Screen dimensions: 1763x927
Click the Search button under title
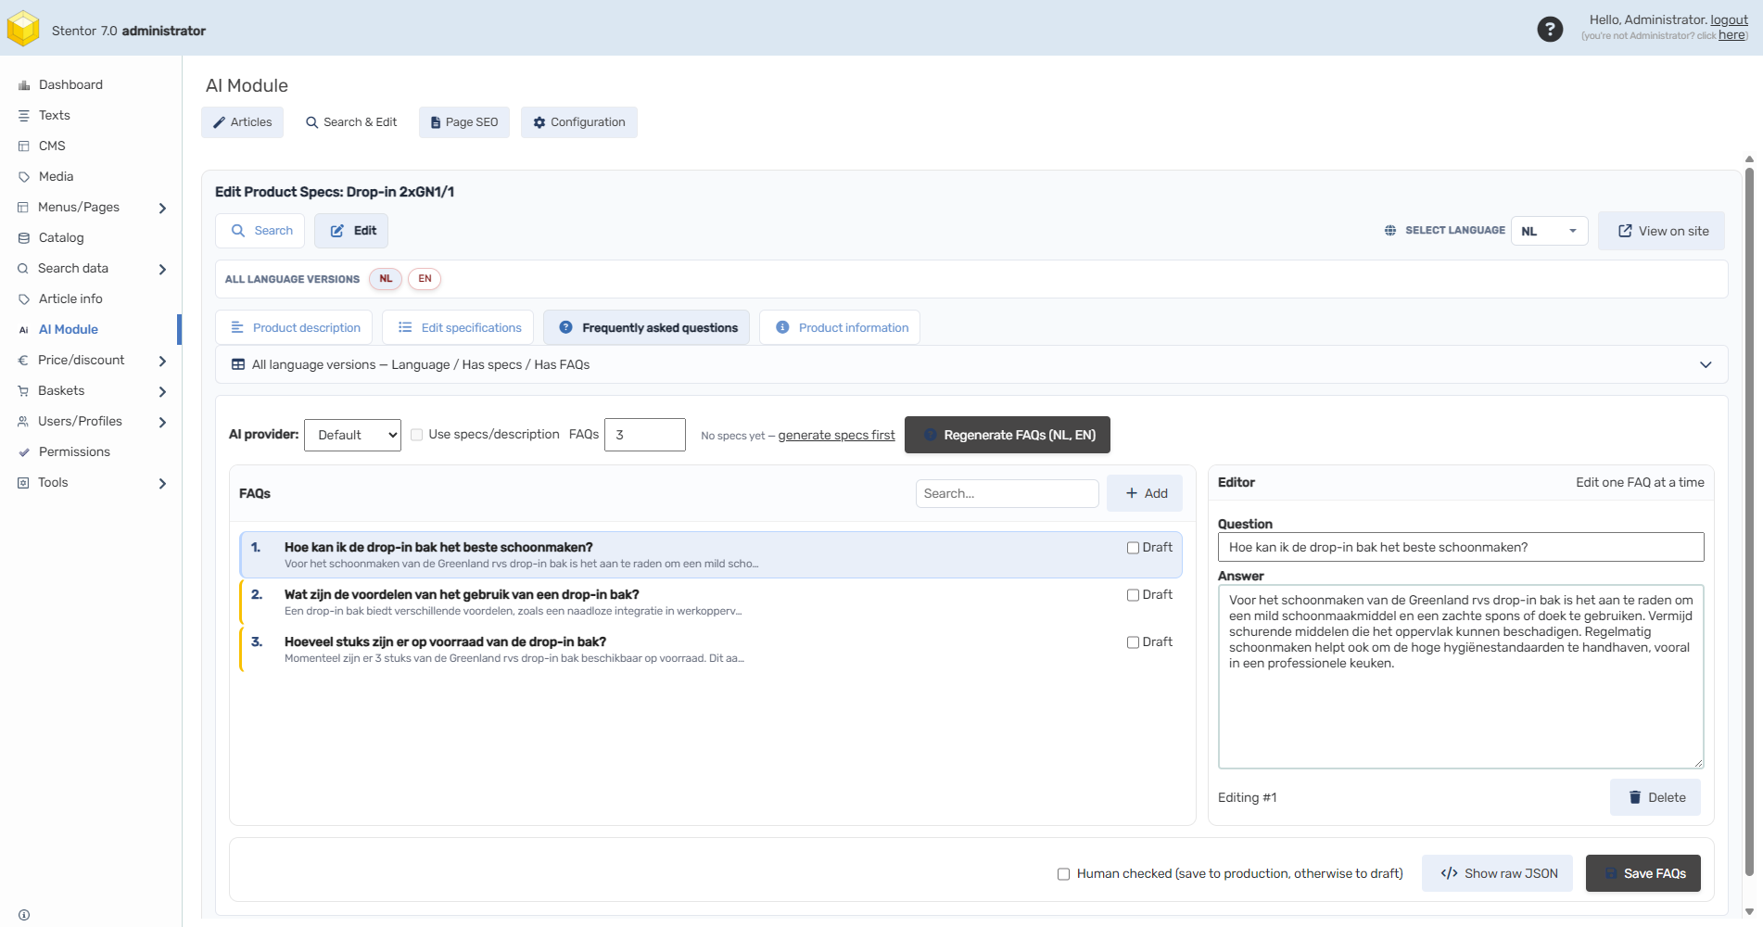pos(260,231)
